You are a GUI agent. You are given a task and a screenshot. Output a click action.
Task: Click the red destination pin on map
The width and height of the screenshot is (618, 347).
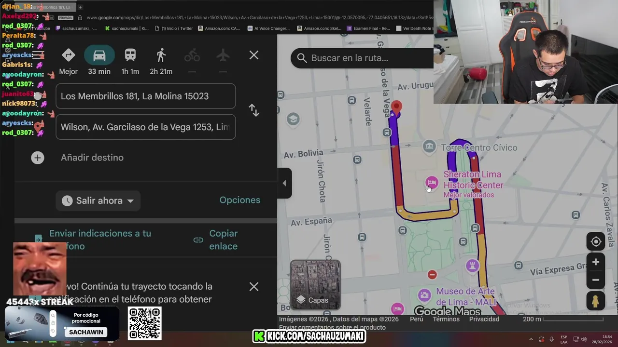point(396,107)
